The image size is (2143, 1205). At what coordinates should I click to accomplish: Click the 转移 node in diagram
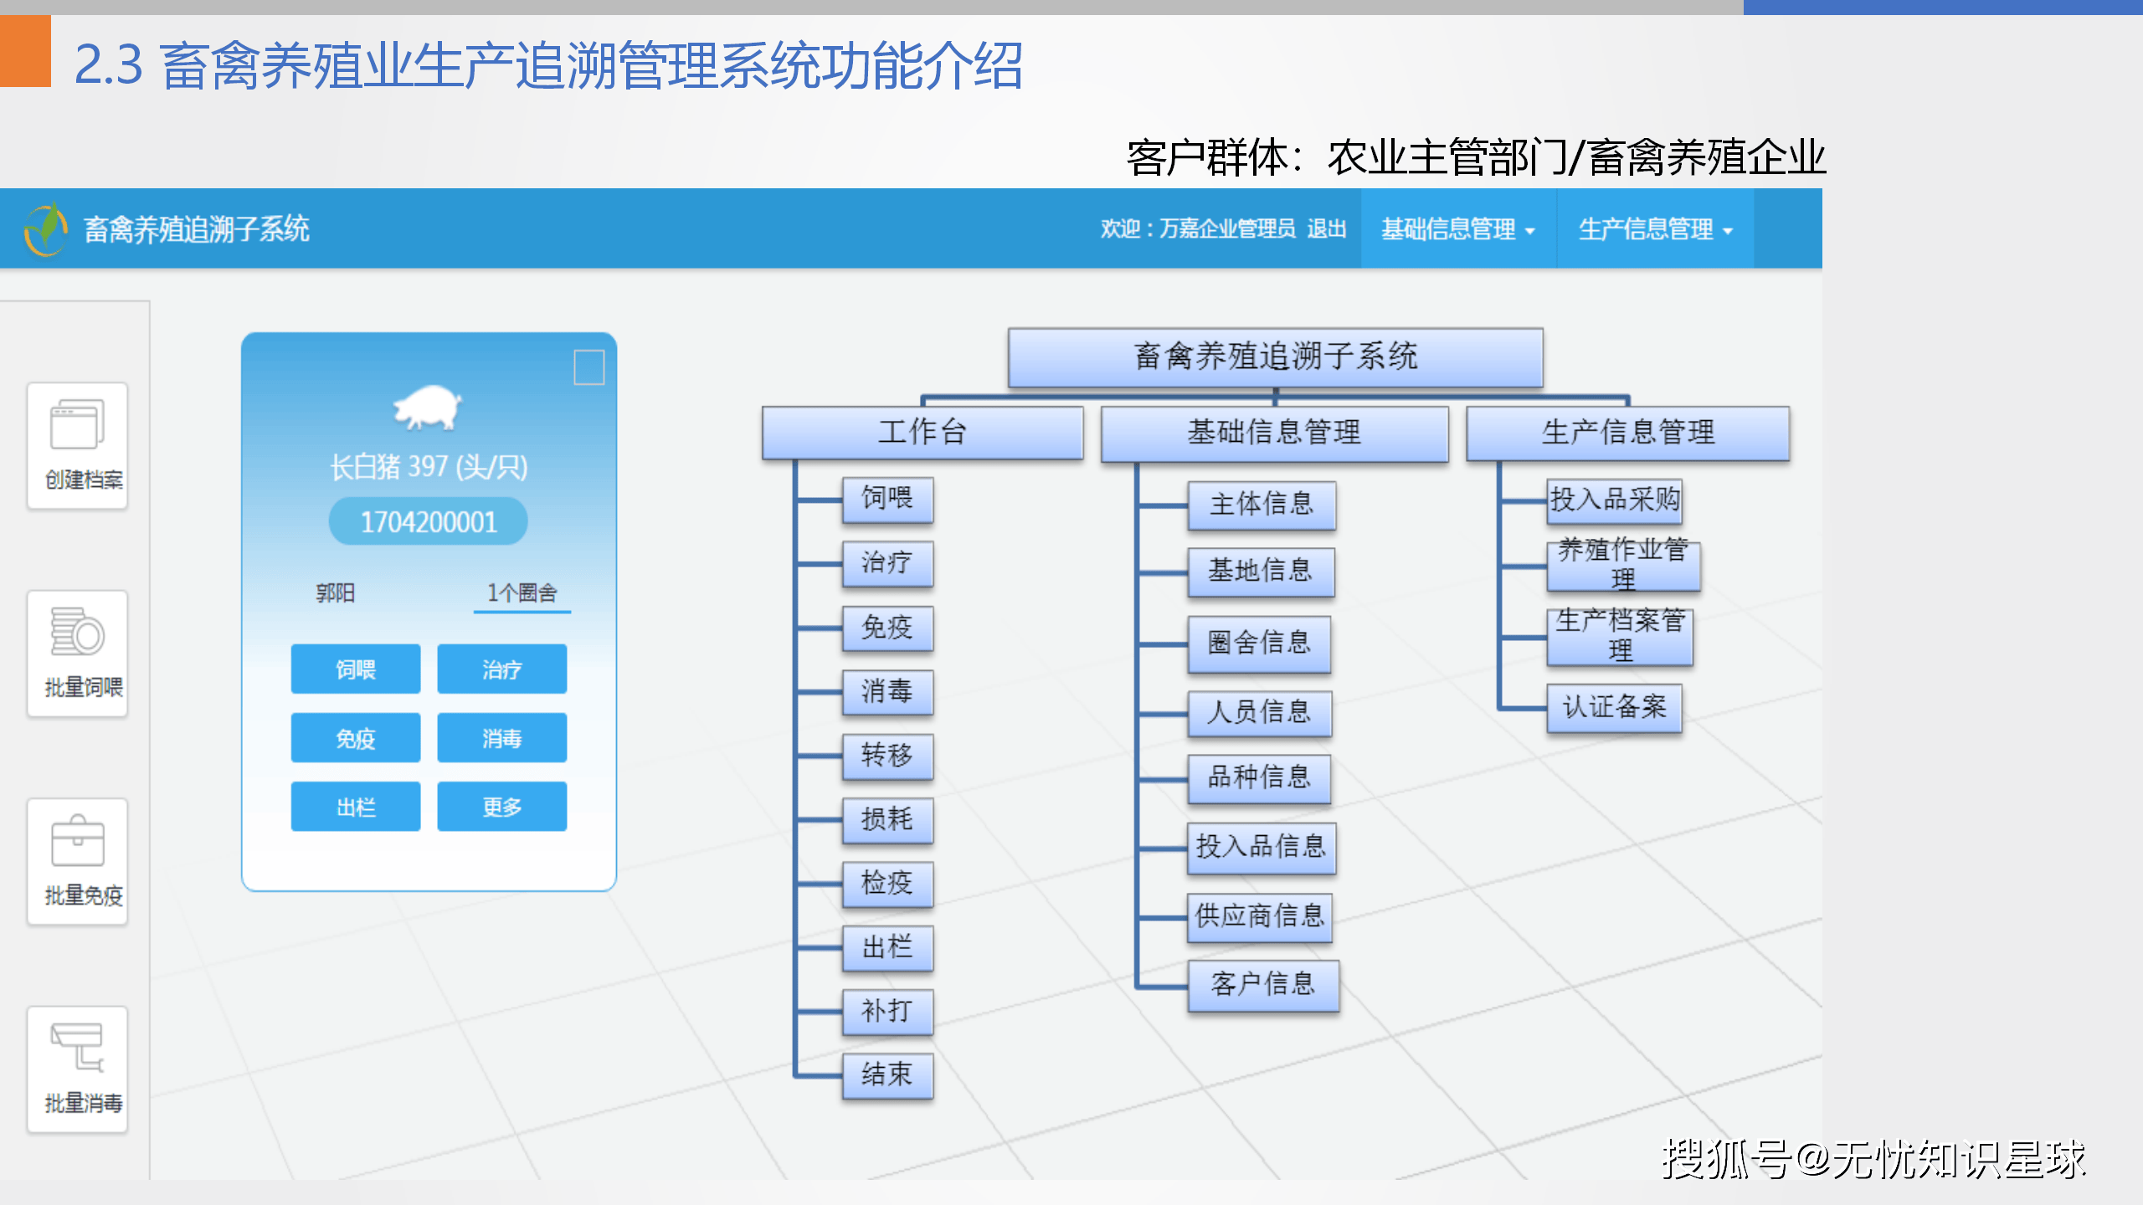pyautogui.click(x=887, y=756)
